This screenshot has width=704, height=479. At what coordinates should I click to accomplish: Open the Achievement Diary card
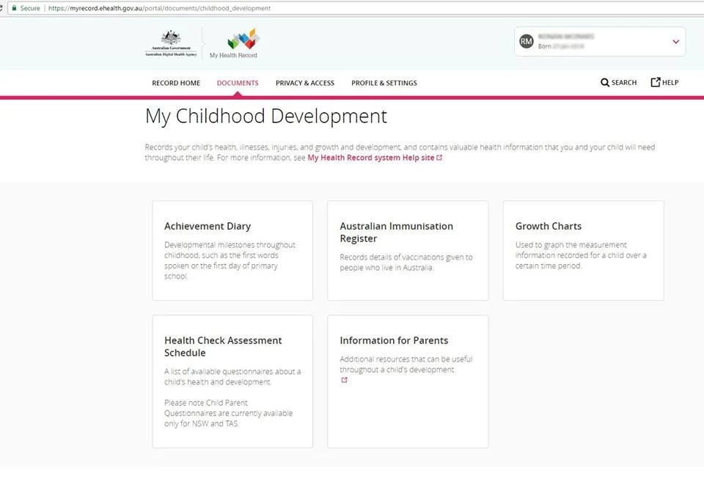232,249
